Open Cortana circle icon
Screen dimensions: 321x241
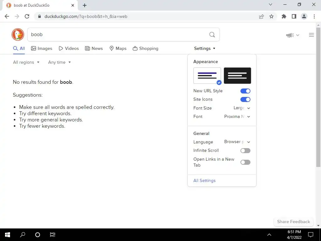pos(38,235)
